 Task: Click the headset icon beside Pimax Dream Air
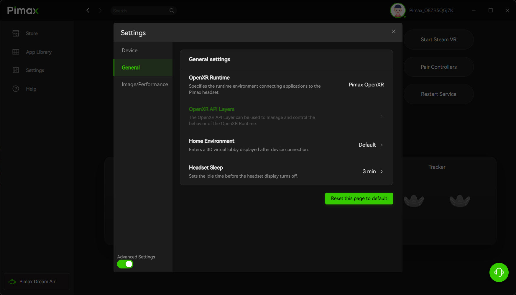click(x=12, y=282)
